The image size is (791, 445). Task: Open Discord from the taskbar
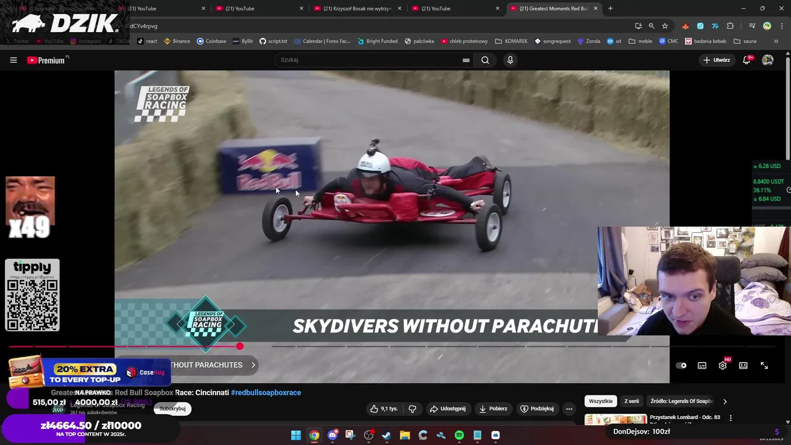332,435
